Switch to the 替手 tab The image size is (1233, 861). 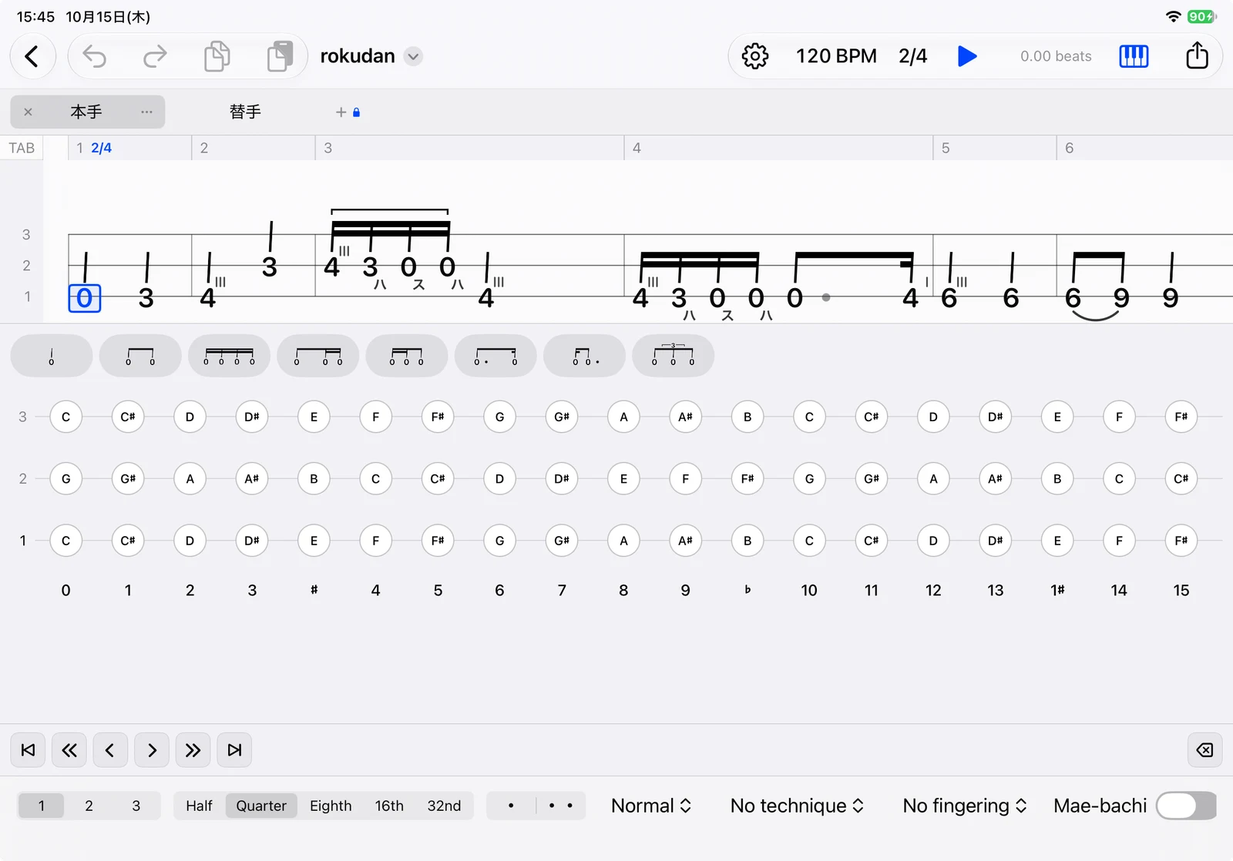pos(245,112)
